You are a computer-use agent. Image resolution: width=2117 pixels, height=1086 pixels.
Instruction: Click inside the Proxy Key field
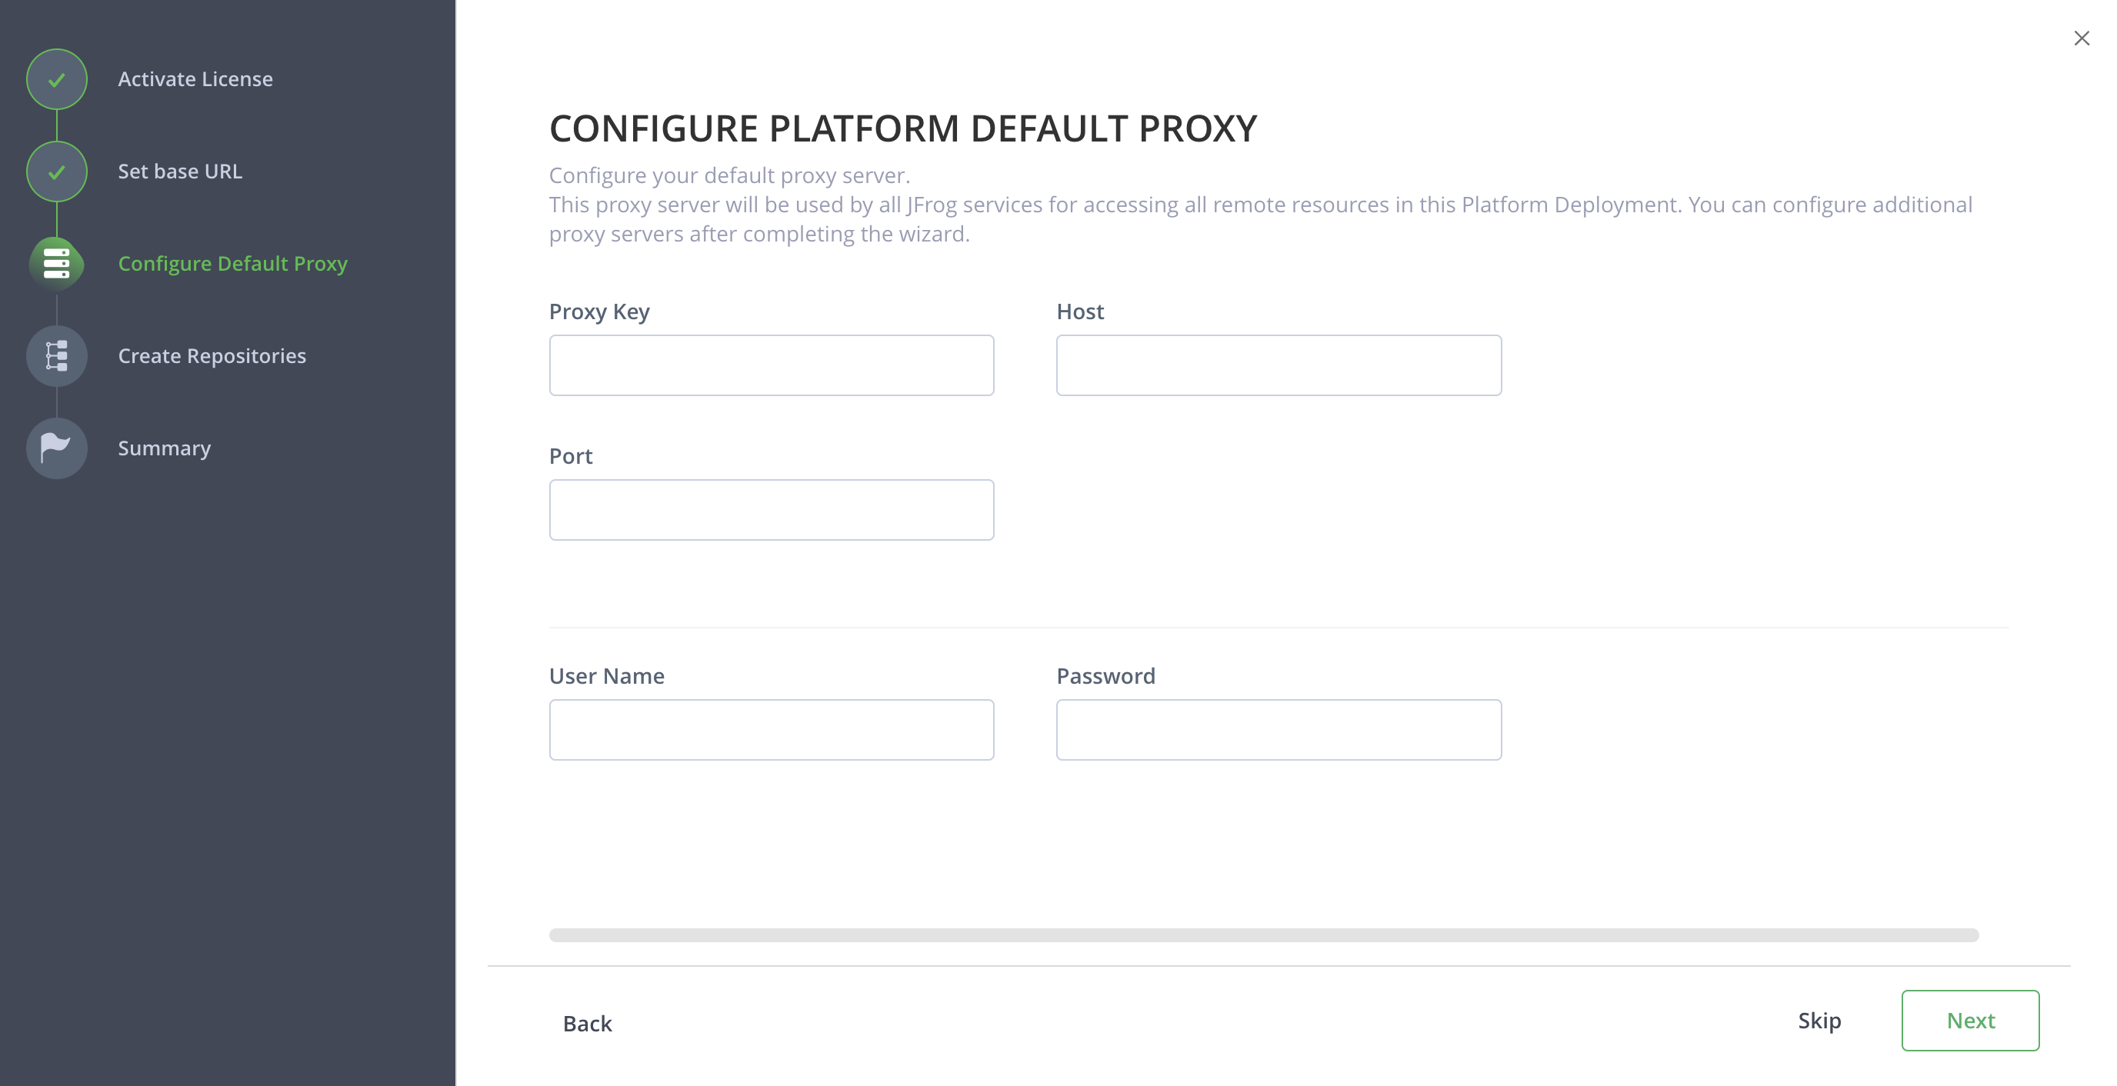tap(771, 365)
